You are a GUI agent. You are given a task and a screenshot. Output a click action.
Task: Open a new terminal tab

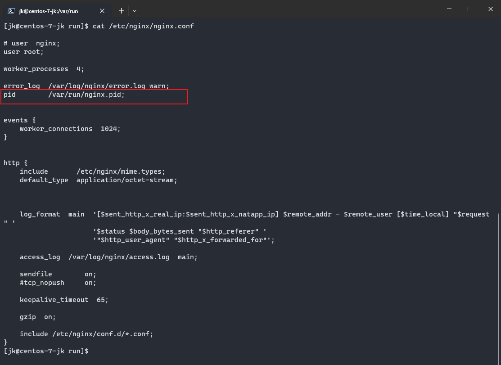pyautogui.click(x=122, y=10)
